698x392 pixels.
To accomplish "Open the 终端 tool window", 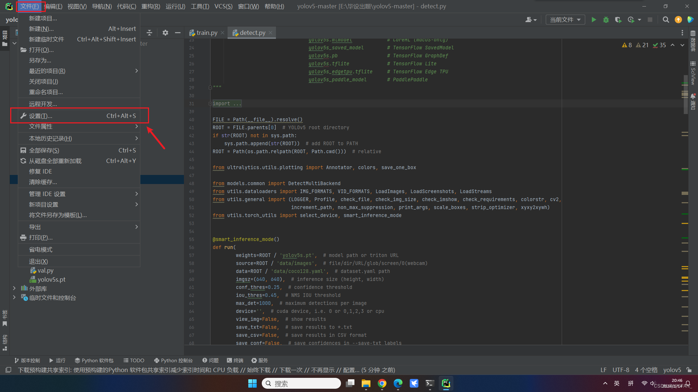I will [x=235, y=360].
